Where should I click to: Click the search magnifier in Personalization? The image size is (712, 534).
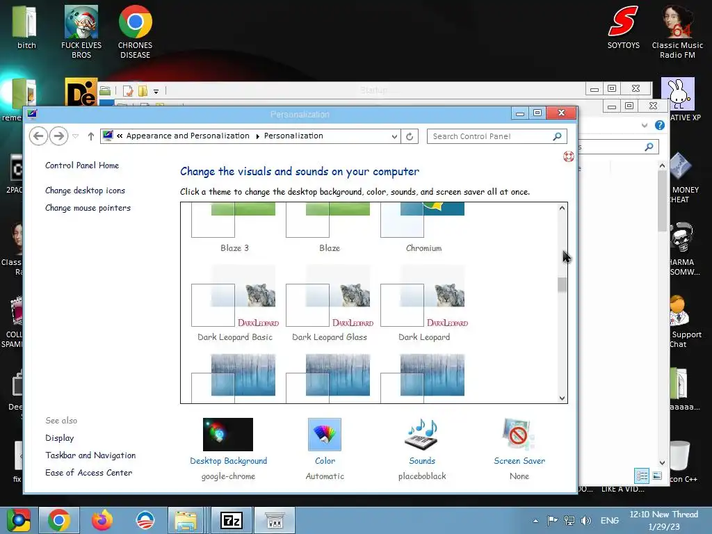[557, 136]
